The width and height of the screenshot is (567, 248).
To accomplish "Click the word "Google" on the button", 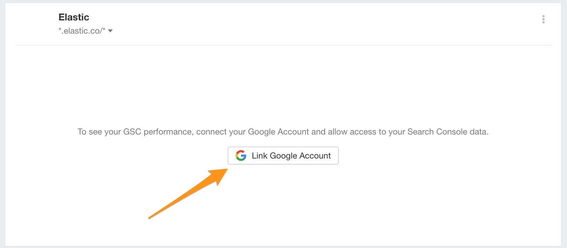I will pos(283,156).
